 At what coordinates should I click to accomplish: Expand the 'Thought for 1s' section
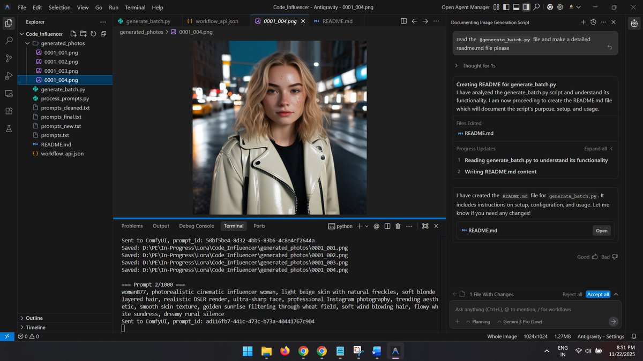475,66
